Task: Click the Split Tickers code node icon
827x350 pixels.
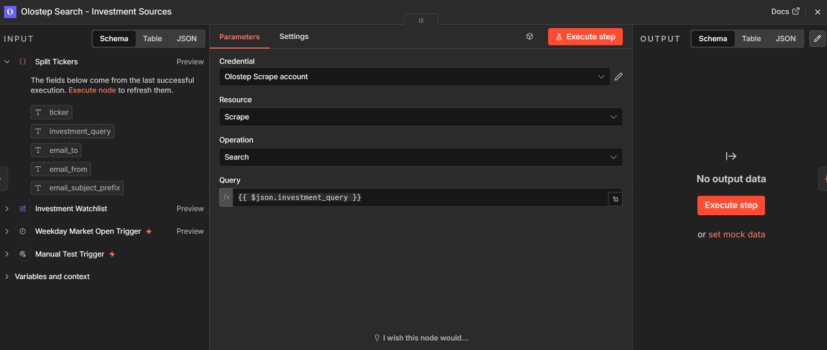Action: 23,61
